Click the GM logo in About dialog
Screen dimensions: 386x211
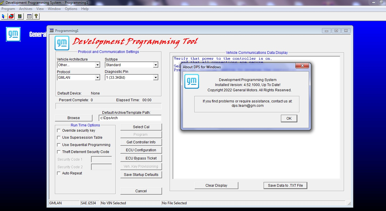192,81
